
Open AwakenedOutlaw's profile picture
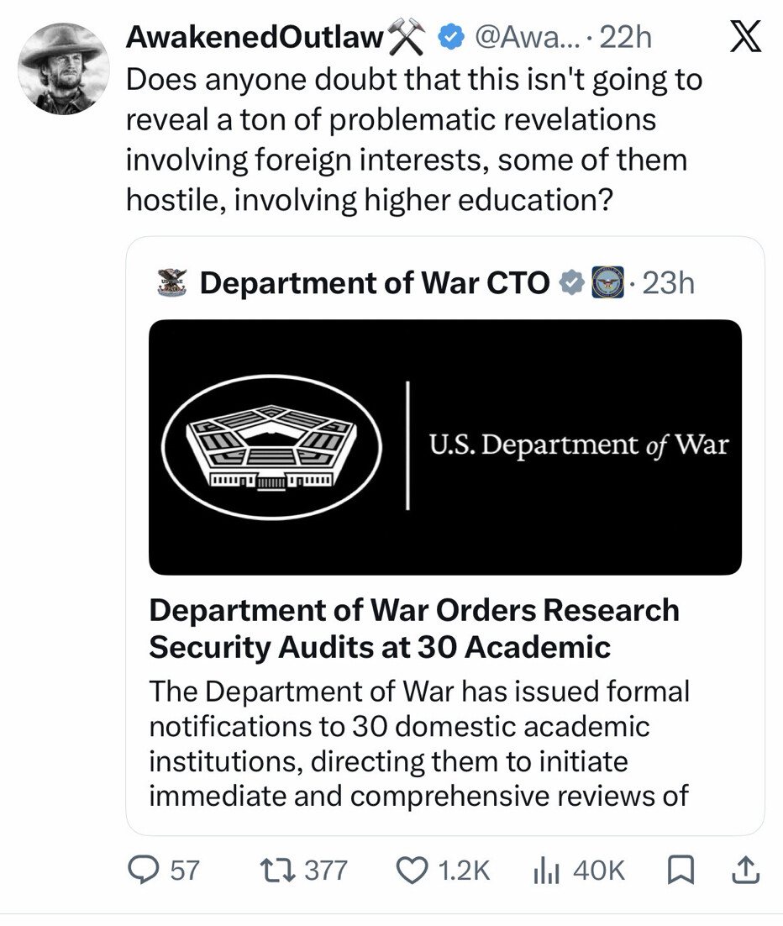(x=64, y=69)
